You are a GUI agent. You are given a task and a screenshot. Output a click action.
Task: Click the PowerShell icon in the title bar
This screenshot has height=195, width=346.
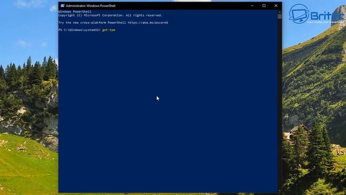click(63, 6)
